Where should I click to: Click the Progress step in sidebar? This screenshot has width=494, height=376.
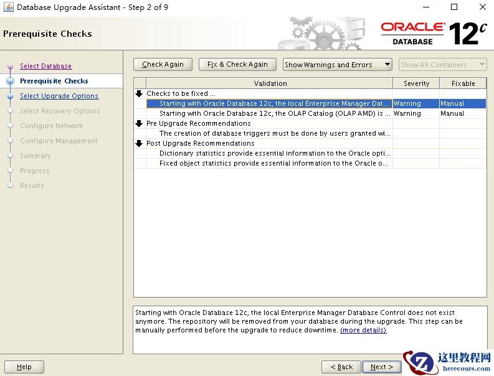[35, 171]
